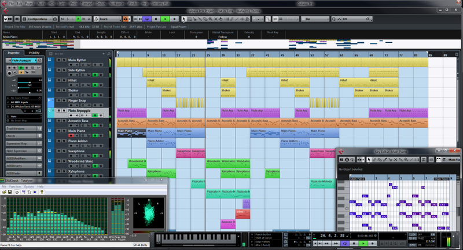Toggle global Write automation W button
The height and width of the screenshot is (250, 463).
83,19
